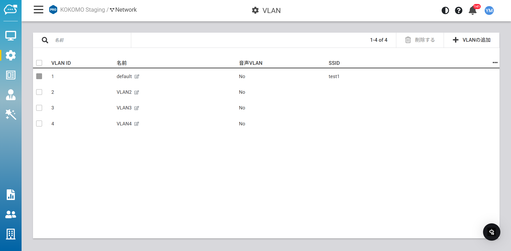Edit the default VLAN name
Screen dimensions: 511x251
coord(137,76)
